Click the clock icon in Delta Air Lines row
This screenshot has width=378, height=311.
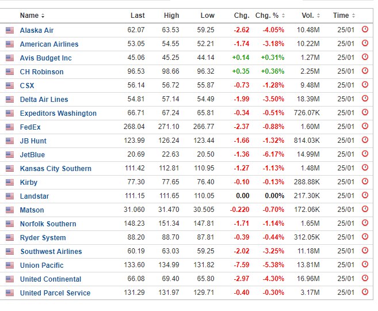click(365, 98)
